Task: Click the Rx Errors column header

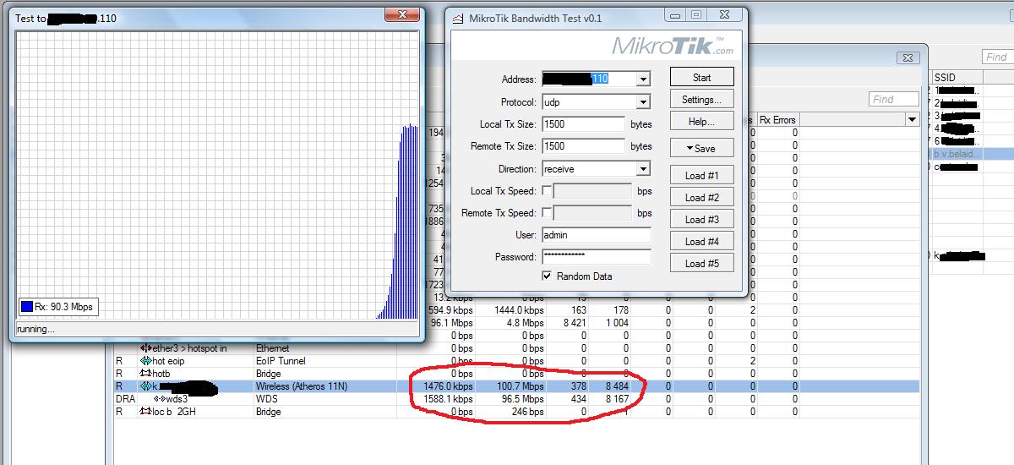Action: pos(777,120)
